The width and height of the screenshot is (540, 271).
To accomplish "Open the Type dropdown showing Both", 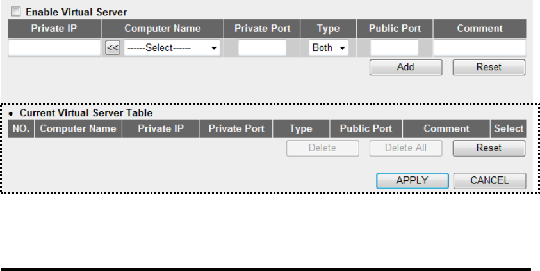I will 328,48.
